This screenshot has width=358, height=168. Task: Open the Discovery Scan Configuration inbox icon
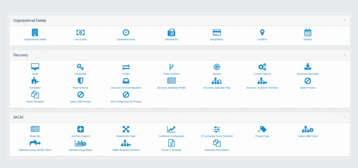(126, 81)
